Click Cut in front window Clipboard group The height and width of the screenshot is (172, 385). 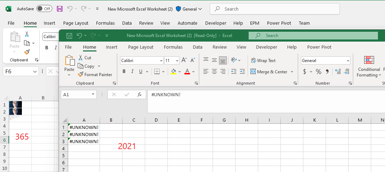[x=85, y=58]
